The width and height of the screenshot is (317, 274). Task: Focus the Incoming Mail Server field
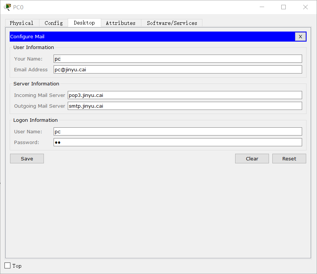(x=185, y=95)
